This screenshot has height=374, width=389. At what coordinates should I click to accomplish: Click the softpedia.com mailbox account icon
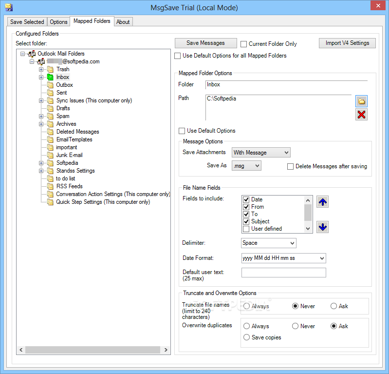(41, 61)
